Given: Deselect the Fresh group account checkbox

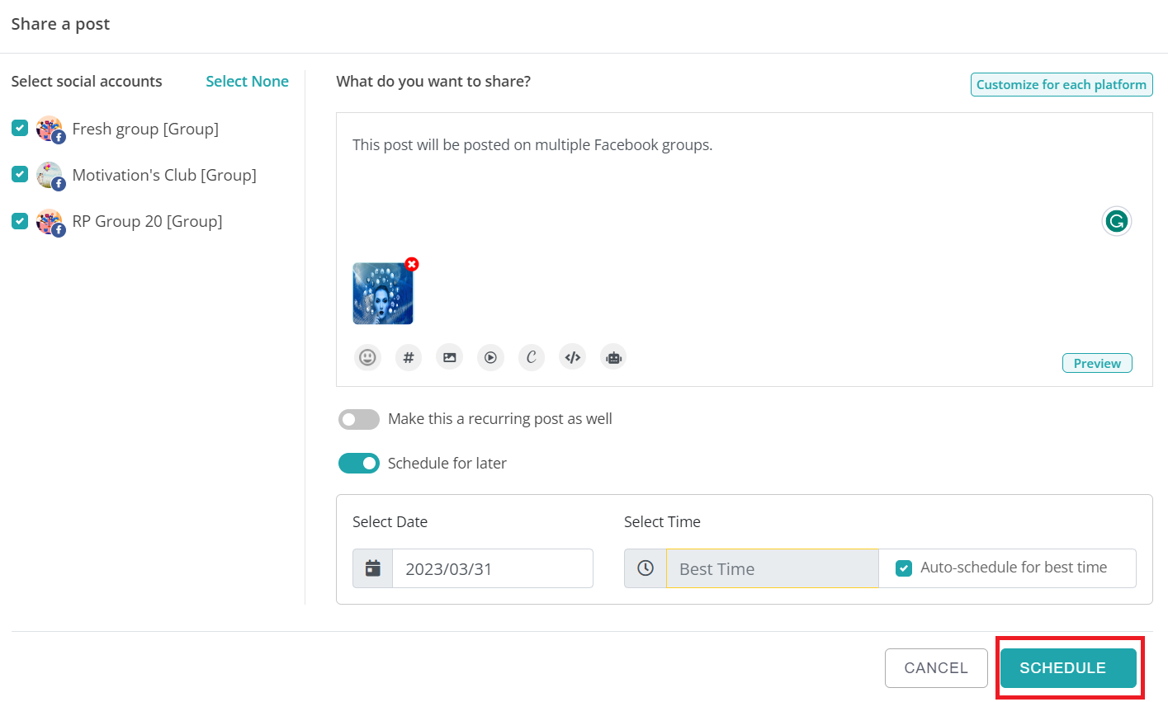Looking at the screenshot, I should click(19, 129).
